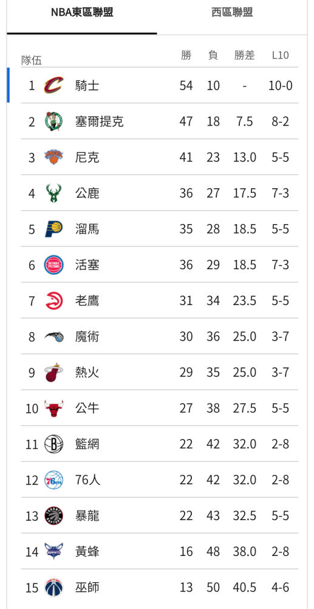Click the Knicks team logo
Screen dimensions: 314x609
[x=53, y=157]
